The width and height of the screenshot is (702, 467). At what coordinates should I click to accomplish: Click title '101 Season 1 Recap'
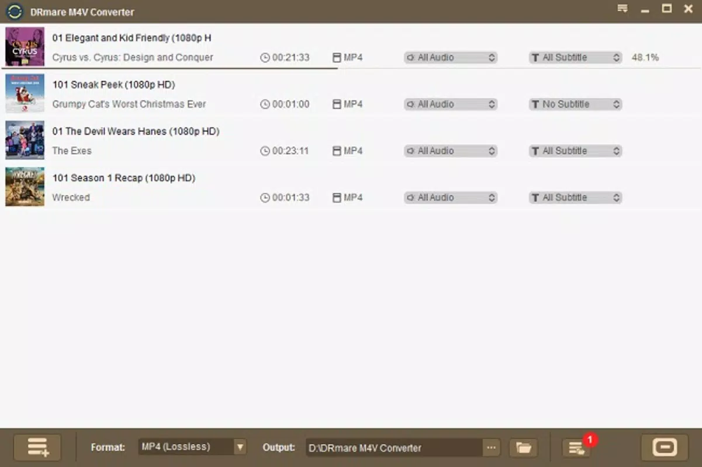coord(98,178)
